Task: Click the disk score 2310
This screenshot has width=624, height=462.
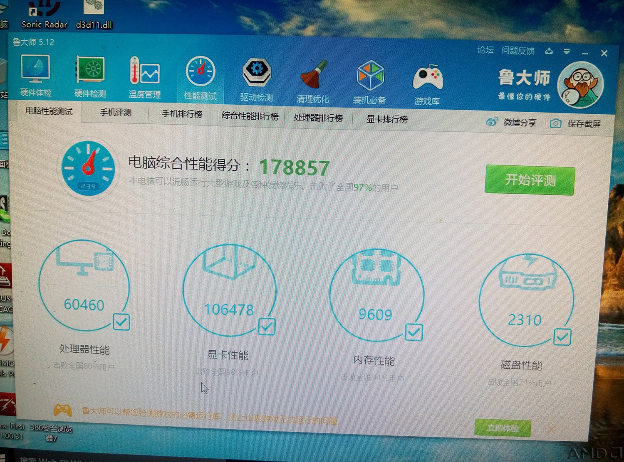Action: (525, 320)
